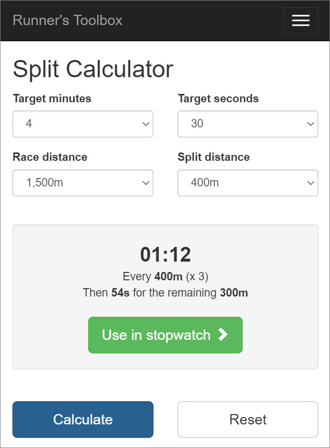Click the Runner's Toolbox brand link
330x448 pixels.
pyautogui.click(x=67, y=21)
